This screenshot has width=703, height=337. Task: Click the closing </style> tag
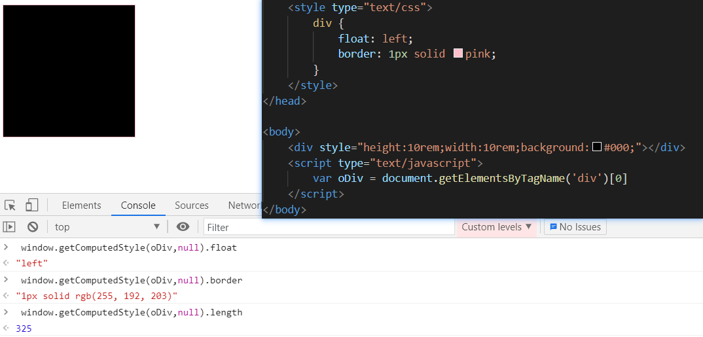tap(312, 85)
